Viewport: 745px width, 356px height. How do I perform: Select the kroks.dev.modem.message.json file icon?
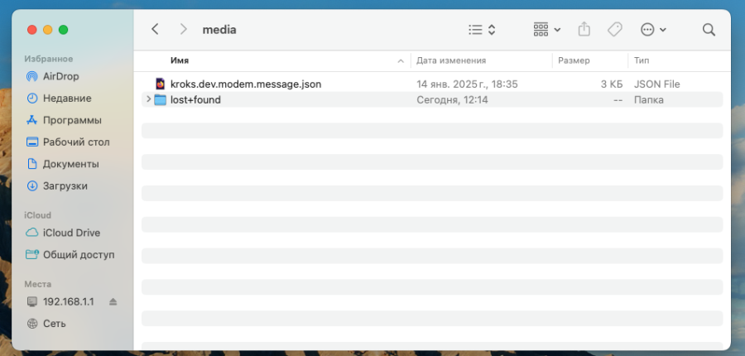tap(161, 84)
